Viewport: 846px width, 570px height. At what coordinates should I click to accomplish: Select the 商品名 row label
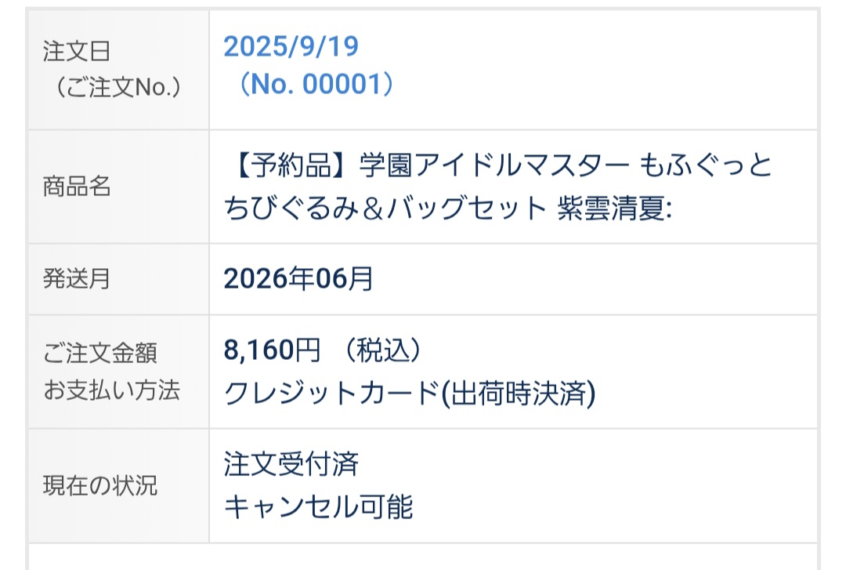coord(76,187)
